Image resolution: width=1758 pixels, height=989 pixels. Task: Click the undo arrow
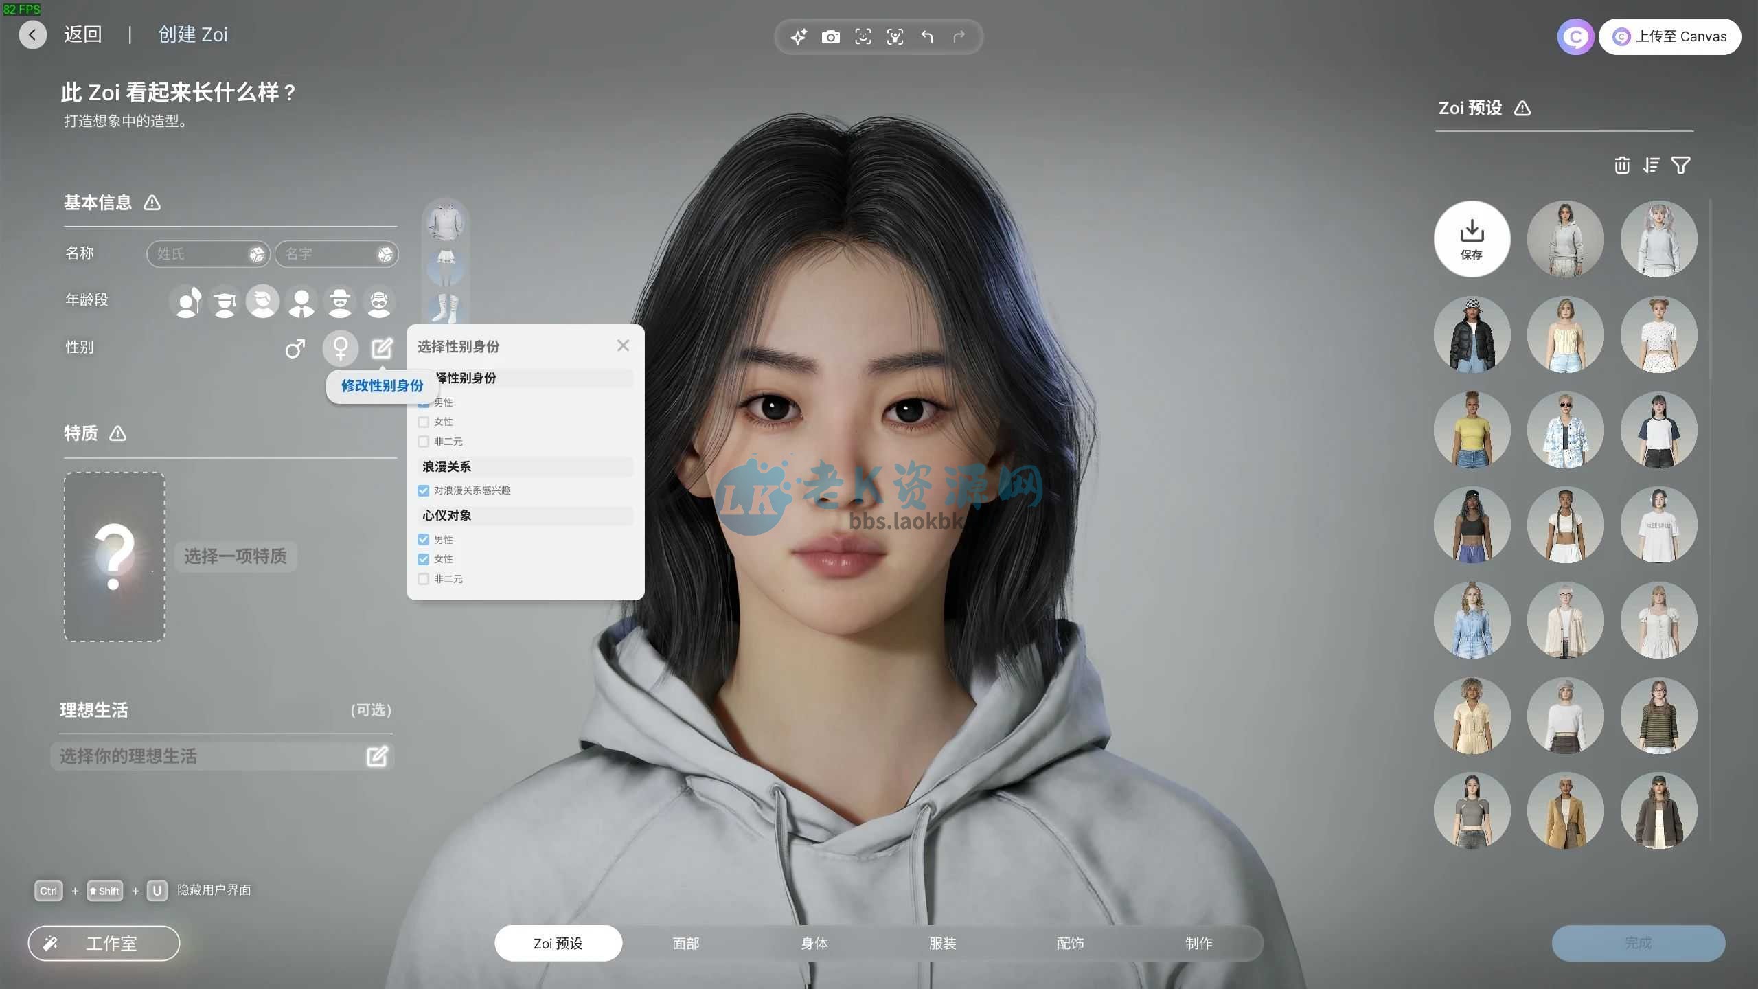click(927, 36)
